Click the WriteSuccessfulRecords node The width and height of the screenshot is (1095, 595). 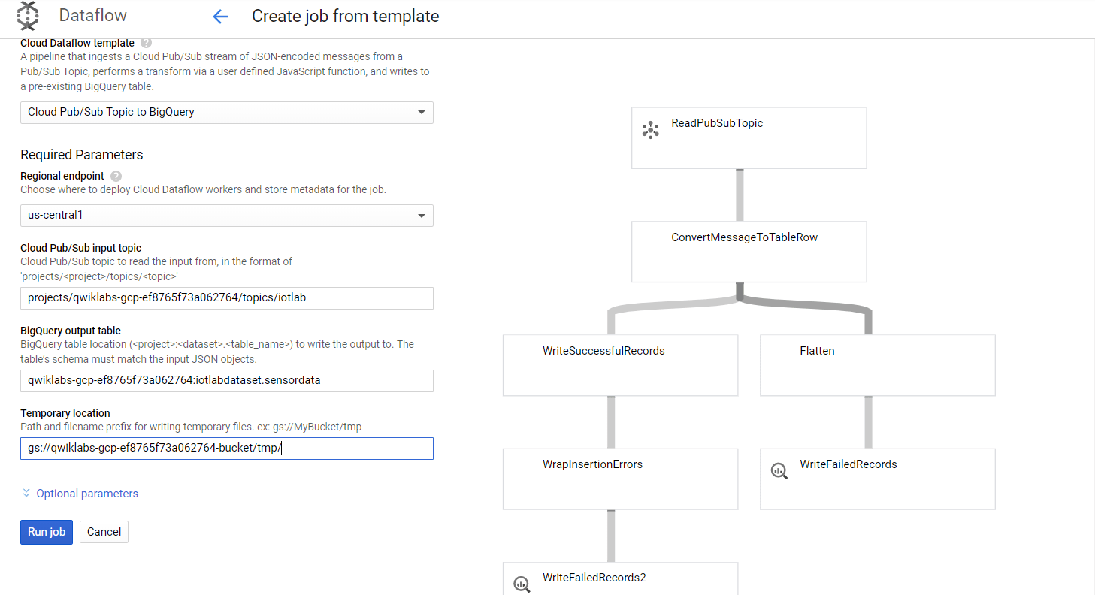pyautogui.click(x=619, y=365)
